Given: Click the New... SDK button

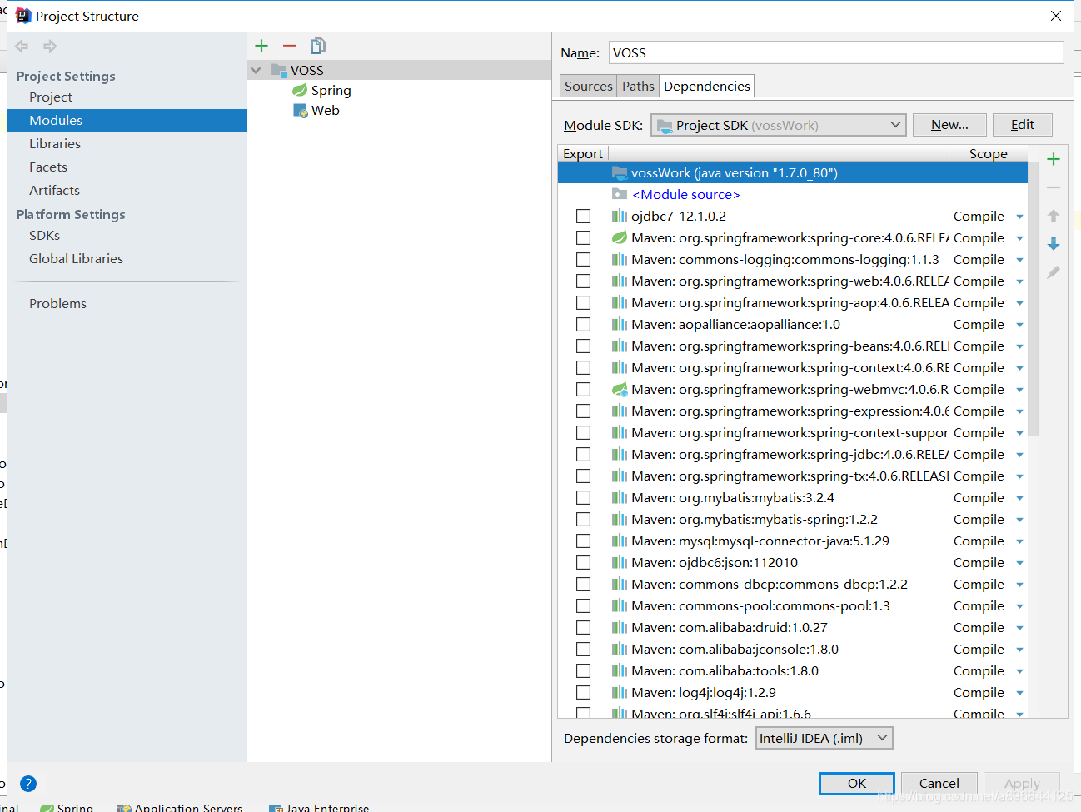Looking at the screenshot, I should [x=949, y=125].
